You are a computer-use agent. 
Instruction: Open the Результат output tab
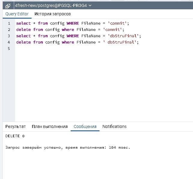pos(16,126)
